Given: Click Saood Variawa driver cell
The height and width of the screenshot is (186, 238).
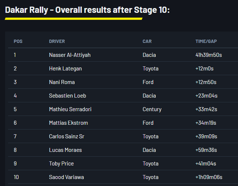Looking at the screenshot, I should pos(66,177).
